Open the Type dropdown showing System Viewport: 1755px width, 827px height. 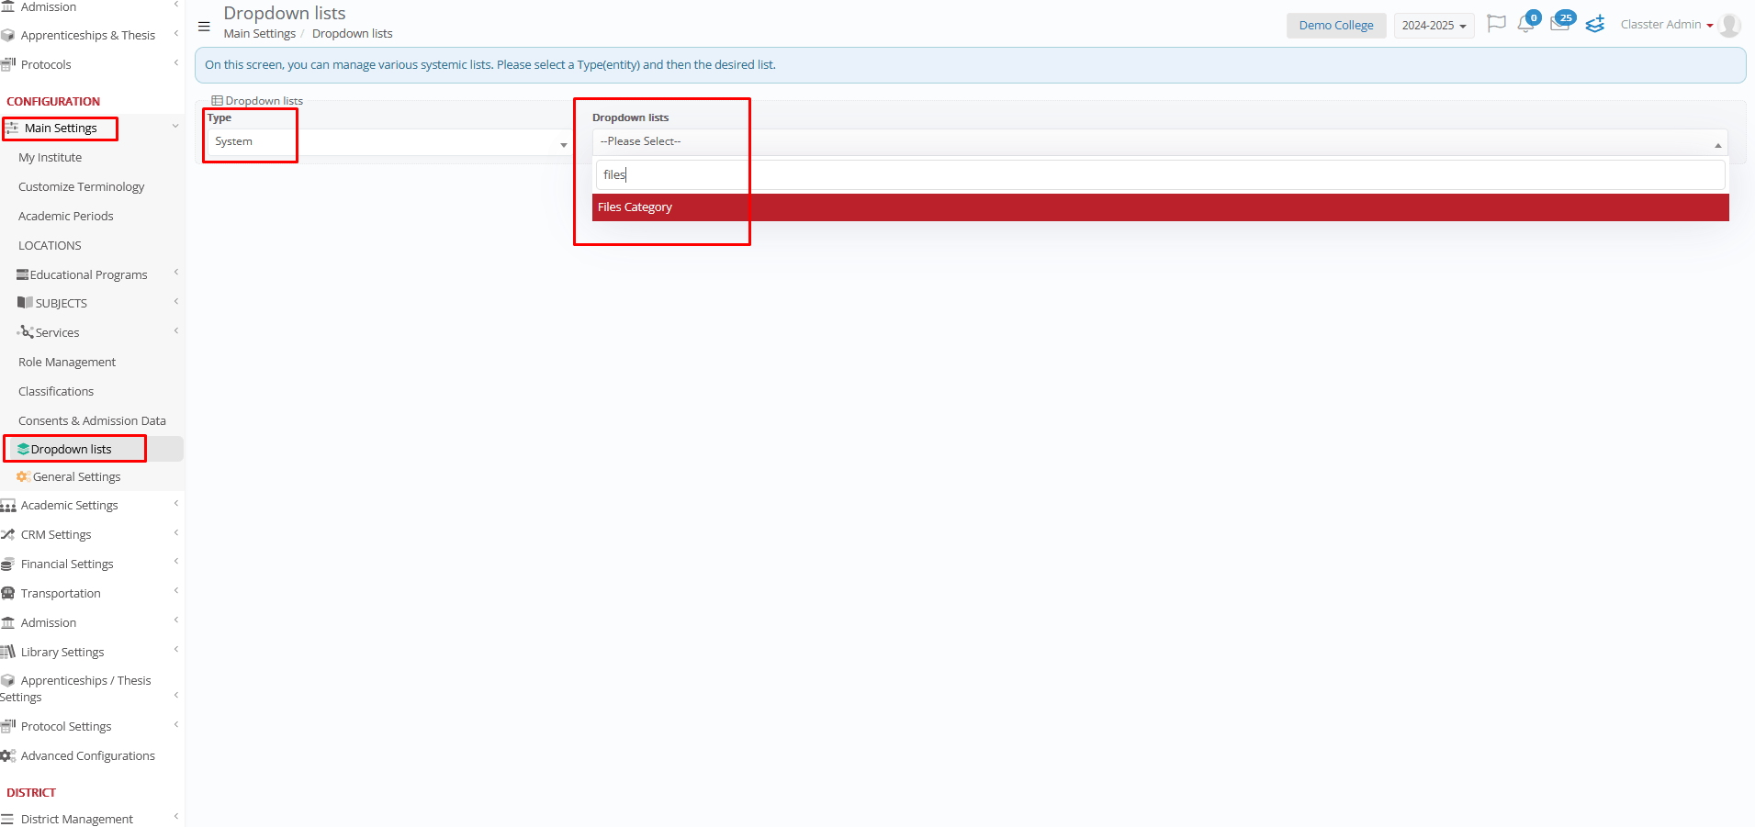[x=387, y=142]
